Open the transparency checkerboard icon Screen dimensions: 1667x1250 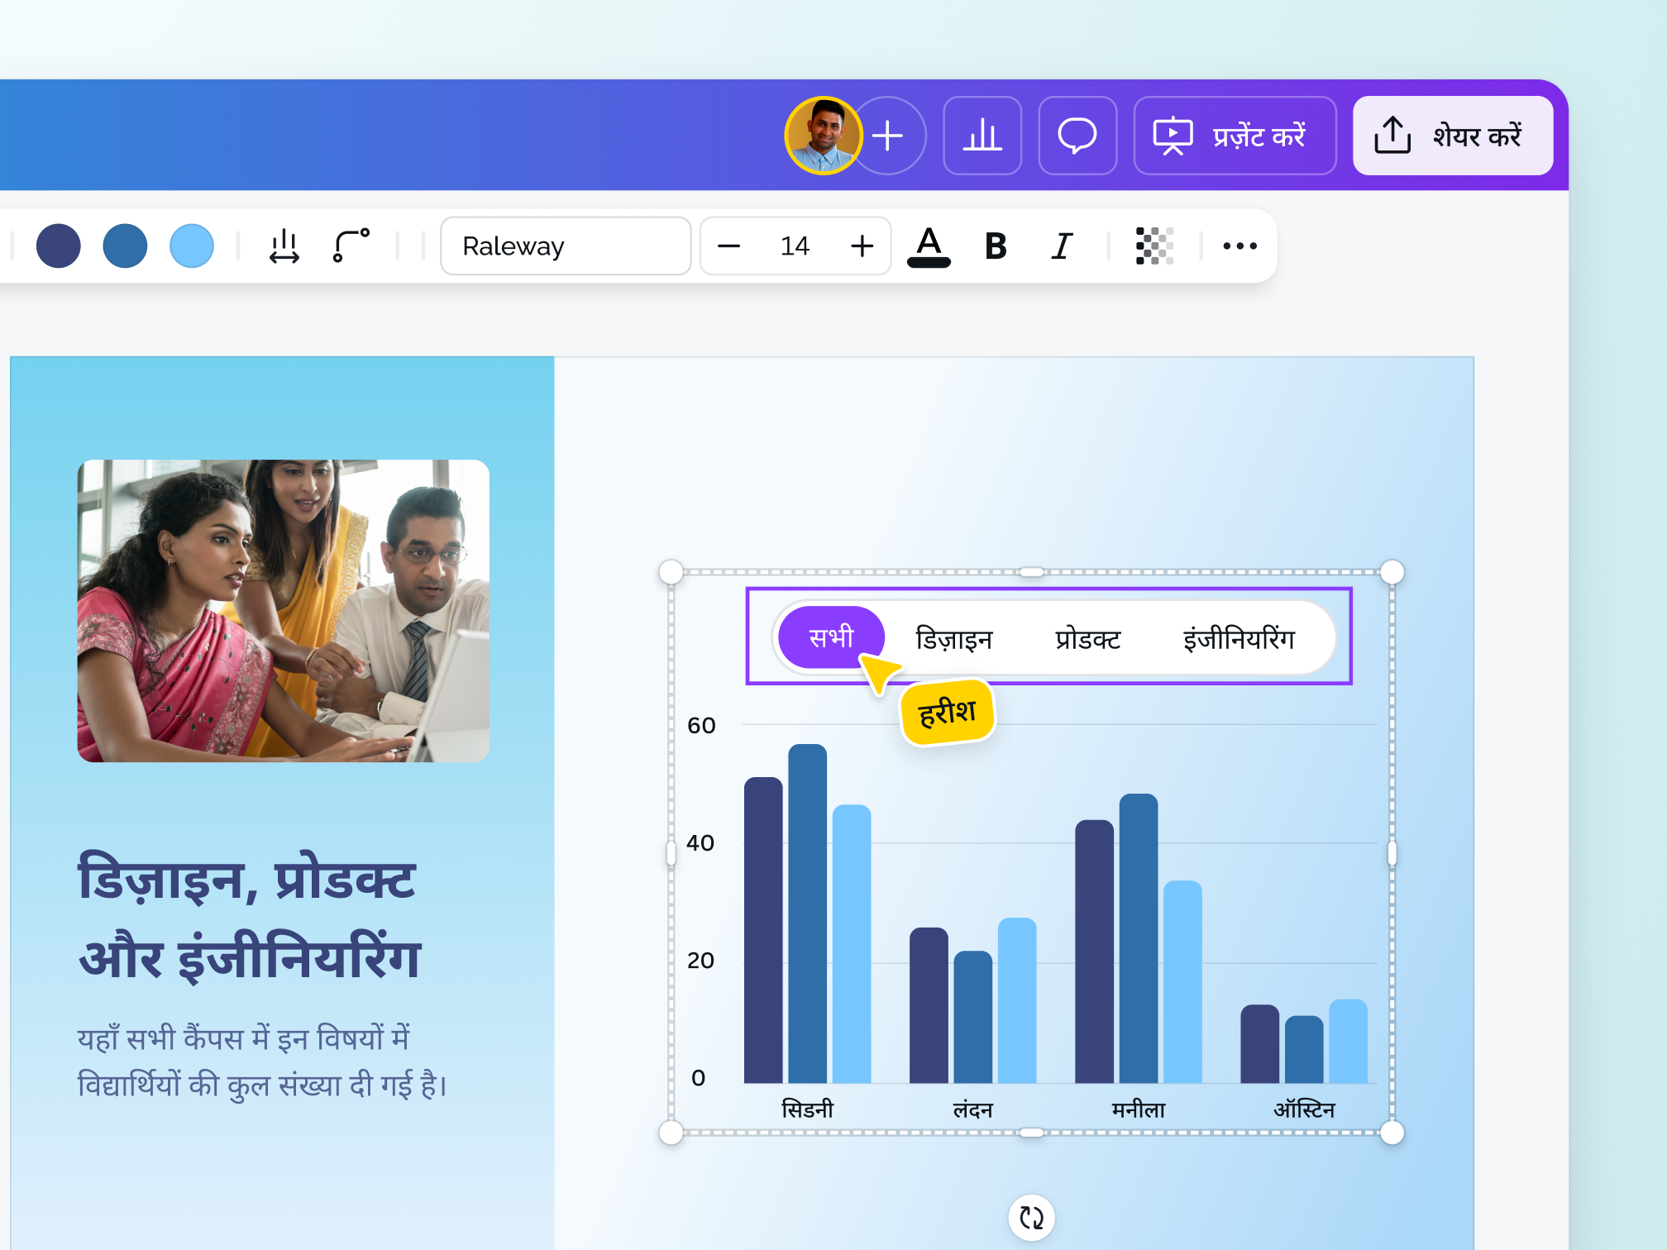[x=1154, y=246]
